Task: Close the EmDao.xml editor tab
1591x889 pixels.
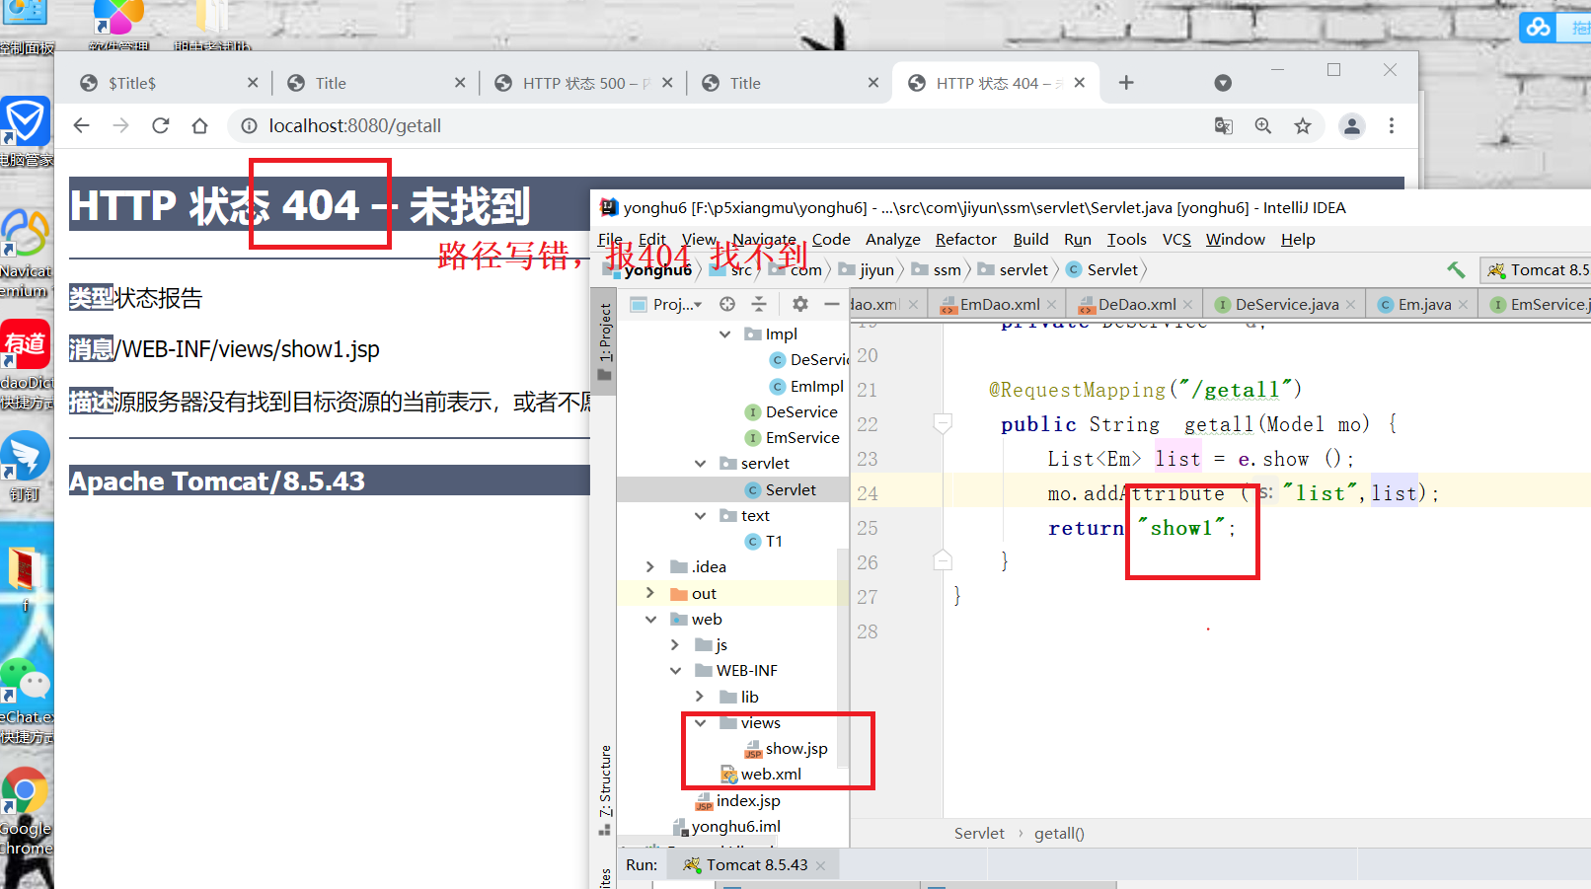Action: click(x=1052, y=305)
